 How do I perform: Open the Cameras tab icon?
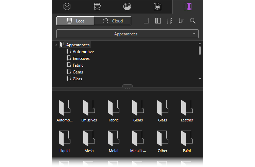[x=157, y=6]
